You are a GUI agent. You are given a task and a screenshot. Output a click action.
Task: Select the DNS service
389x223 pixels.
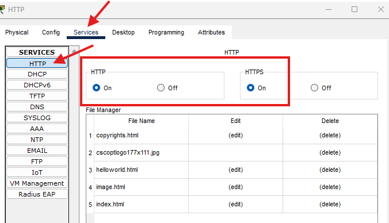tap(37, 107)
